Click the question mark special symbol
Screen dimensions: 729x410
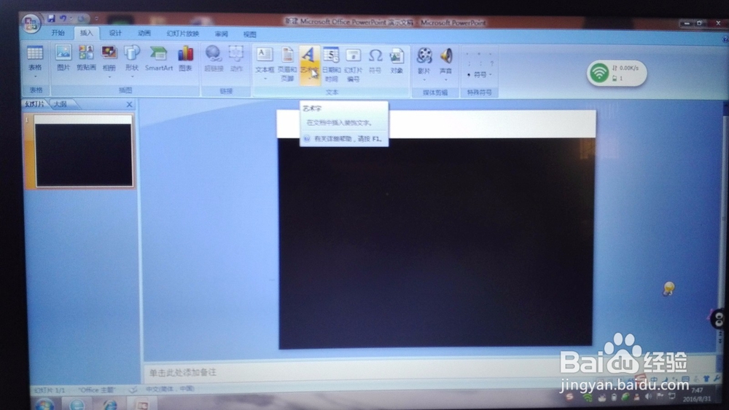[491, 63]
